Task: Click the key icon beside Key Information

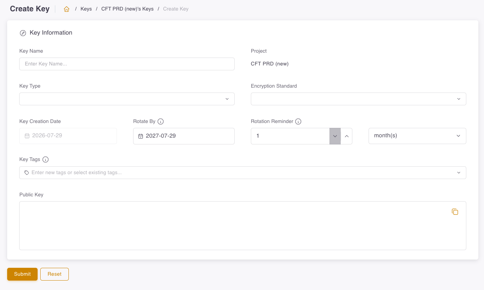Action: tap(23, 33)
